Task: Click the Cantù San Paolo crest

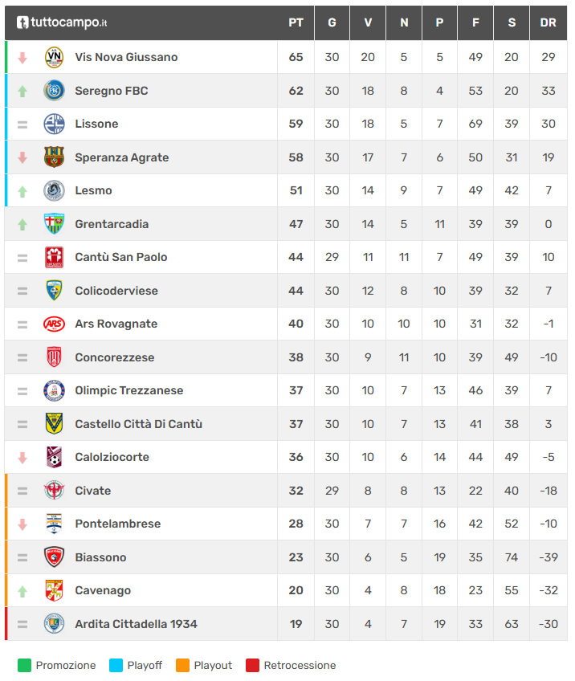Action: [54, 257]
